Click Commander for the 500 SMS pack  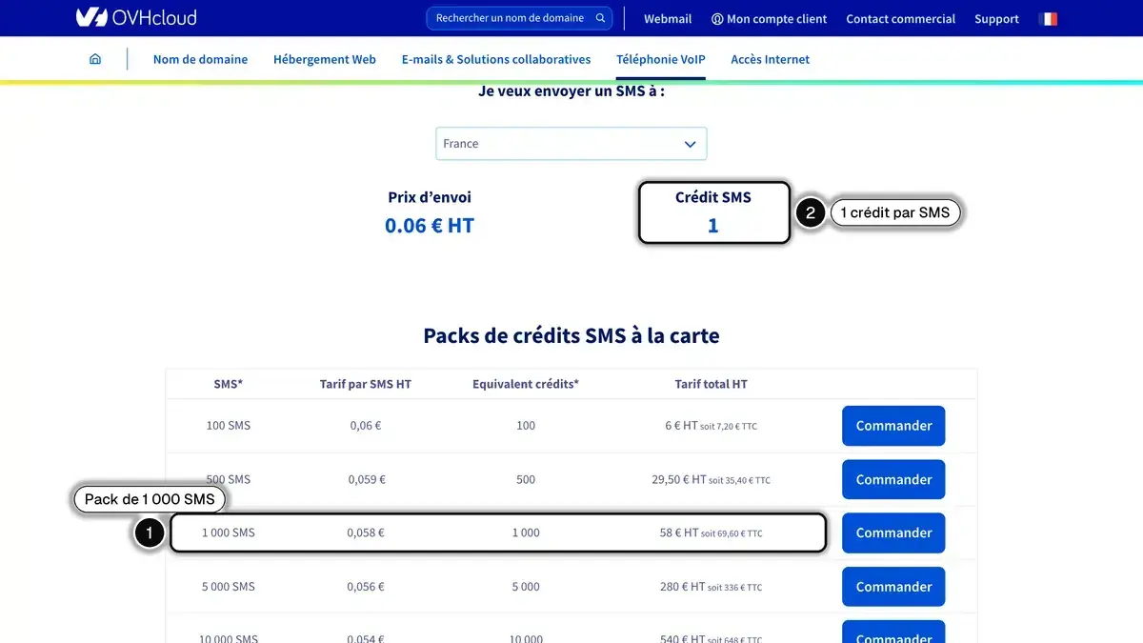[x=893, y=479]
